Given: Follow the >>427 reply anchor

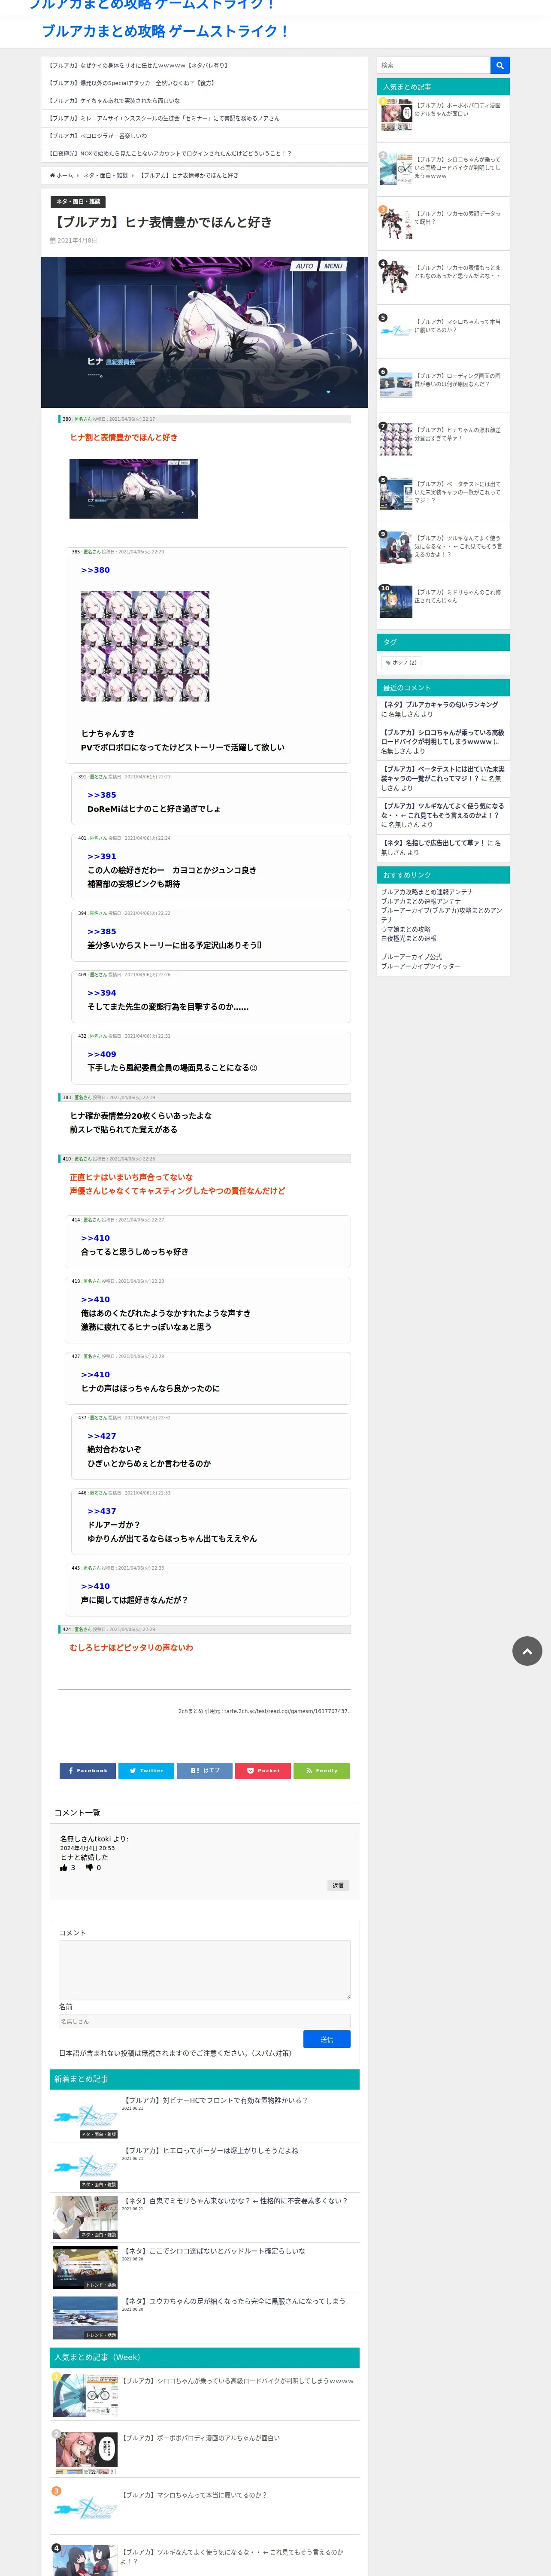Looking at the screenshot, I should (102, 1436).
